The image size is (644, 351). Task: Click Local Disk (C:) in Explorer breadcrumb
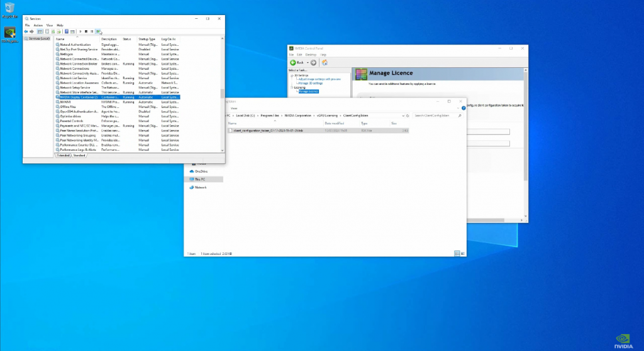(x=245, y=116)
